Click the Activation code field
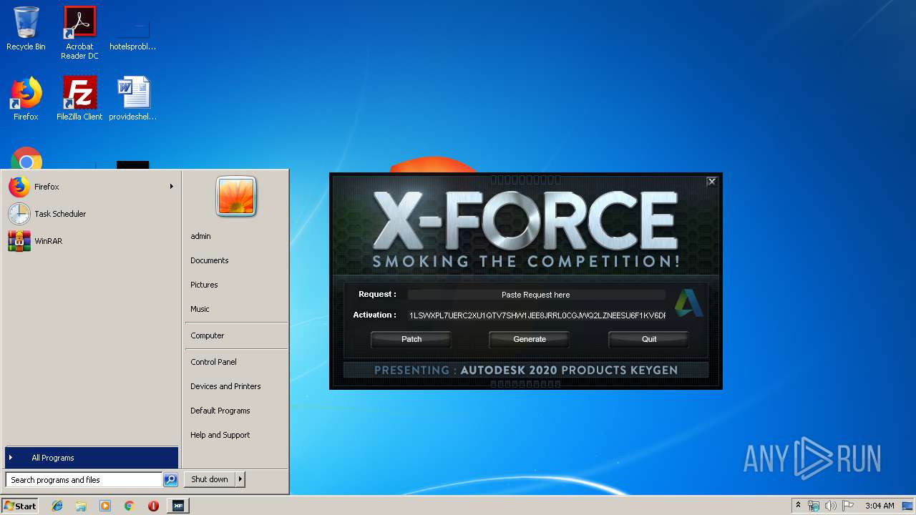The height and width of the screenshot is (515, 916). (x=536, y=315)
